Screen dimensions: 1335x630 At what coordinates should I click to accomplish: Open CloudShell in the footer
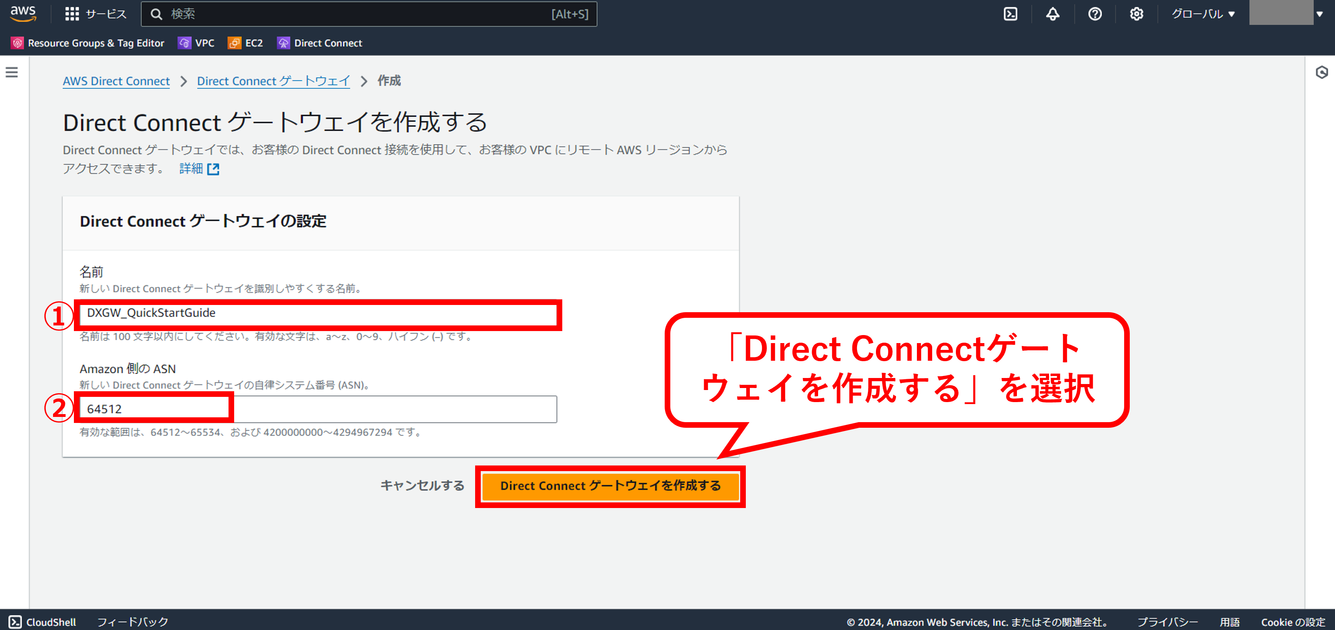click(43, 622)
